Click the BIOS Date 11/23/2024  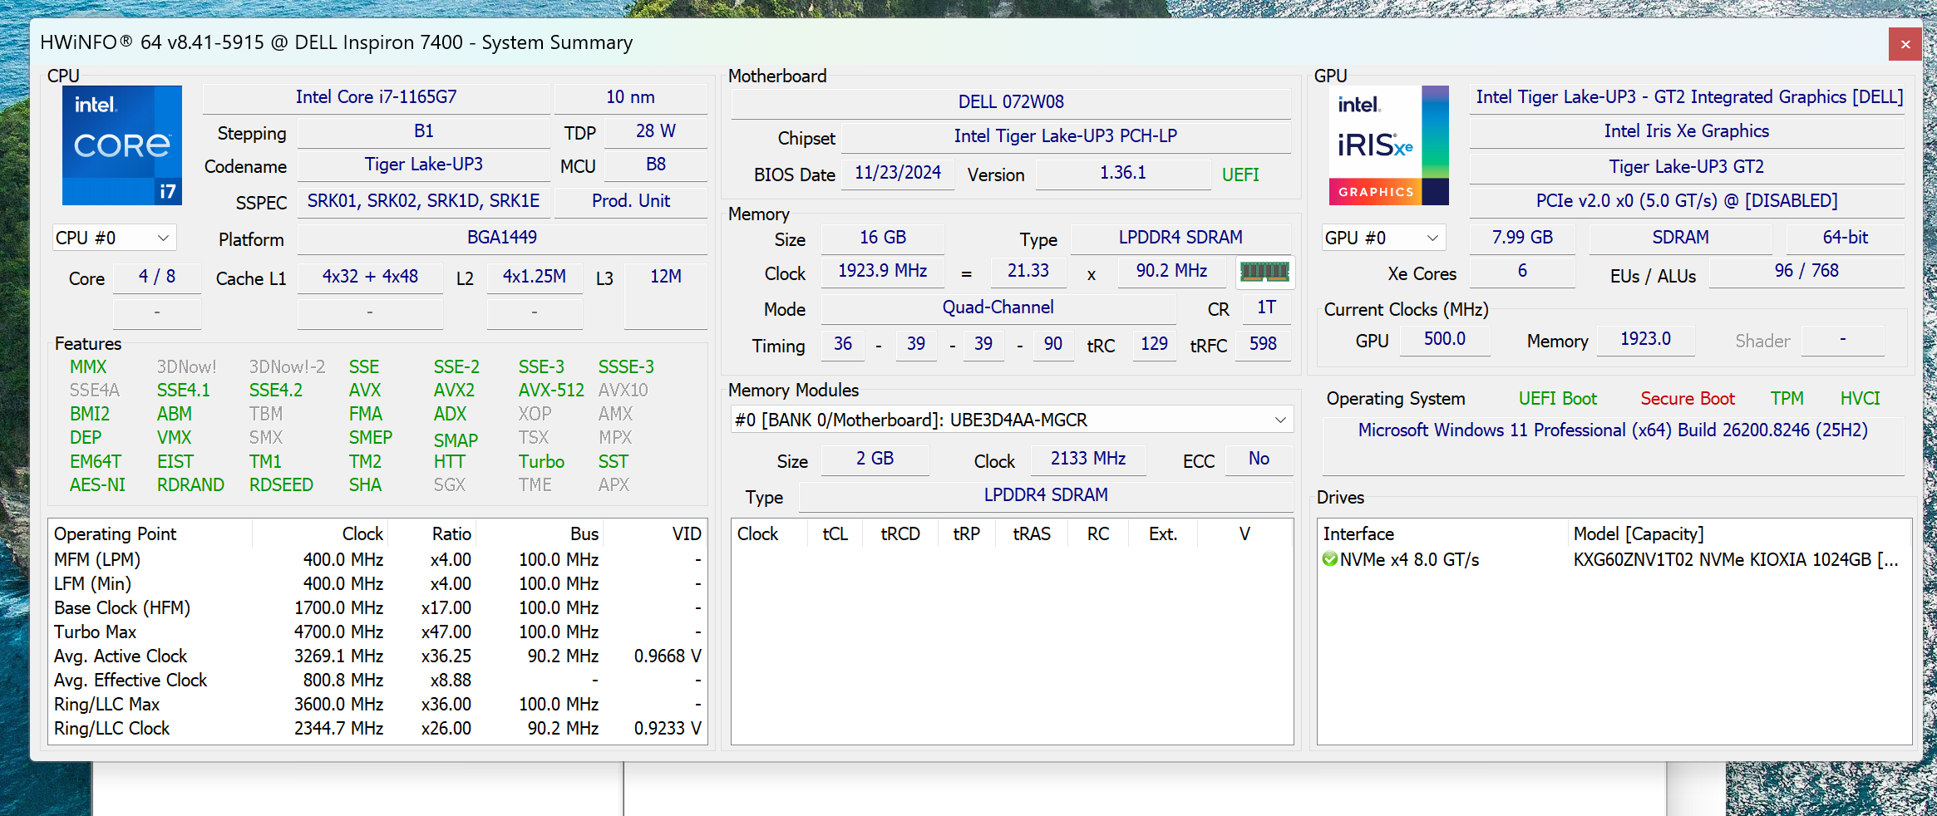tap(898, 173)
